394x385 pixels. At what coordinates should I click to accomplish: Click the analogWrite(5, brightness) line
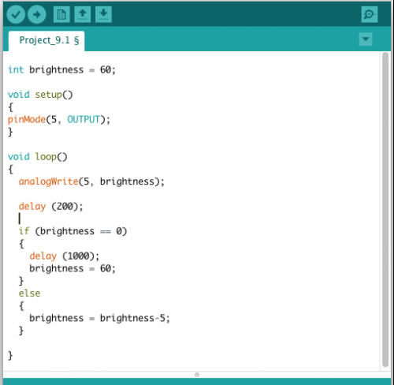[91, 181]
